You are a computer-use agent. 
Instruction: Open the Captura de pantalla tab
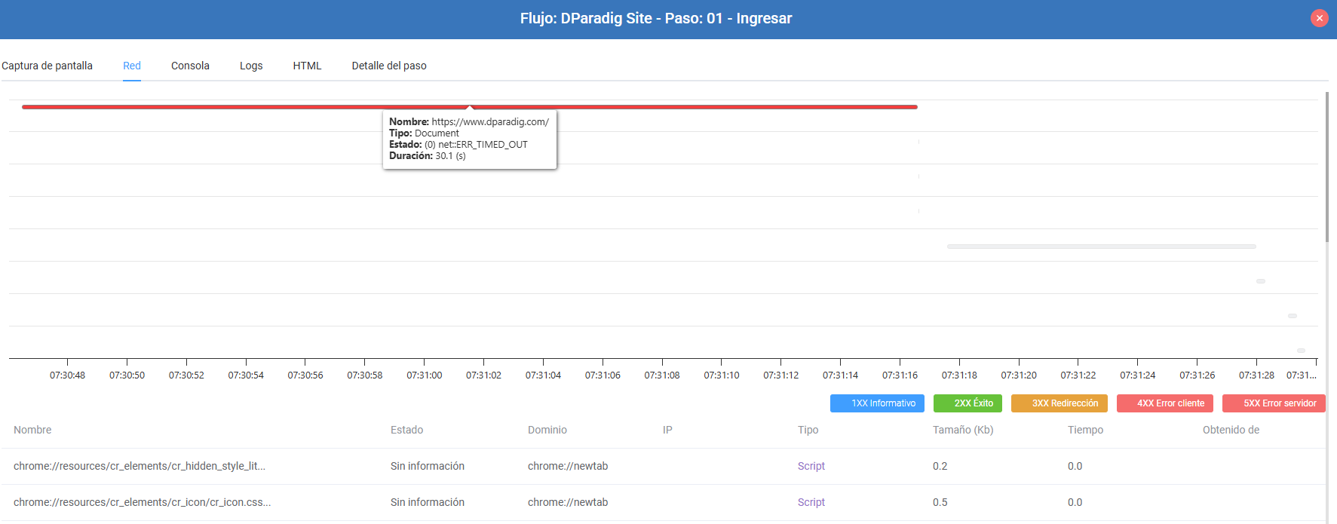[x=47, y=66]
